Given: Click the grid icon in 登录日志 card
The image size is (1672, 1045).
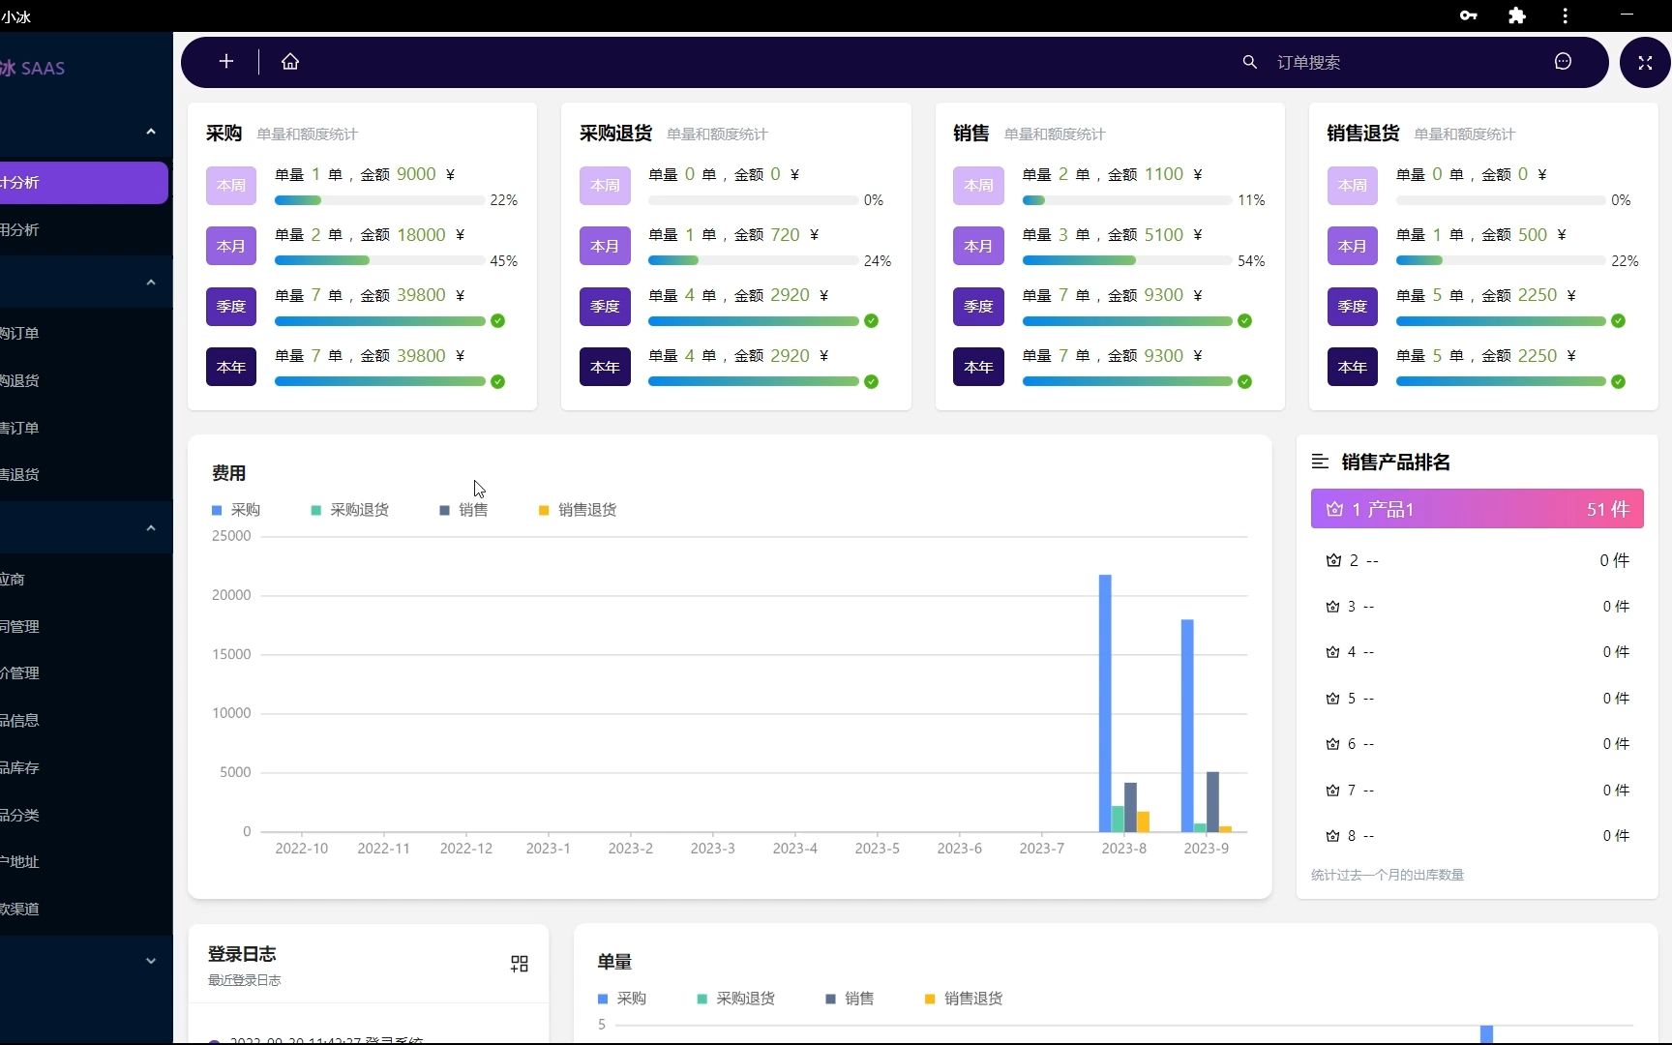Looking at the screenshot, I should [x=520, y=964].
